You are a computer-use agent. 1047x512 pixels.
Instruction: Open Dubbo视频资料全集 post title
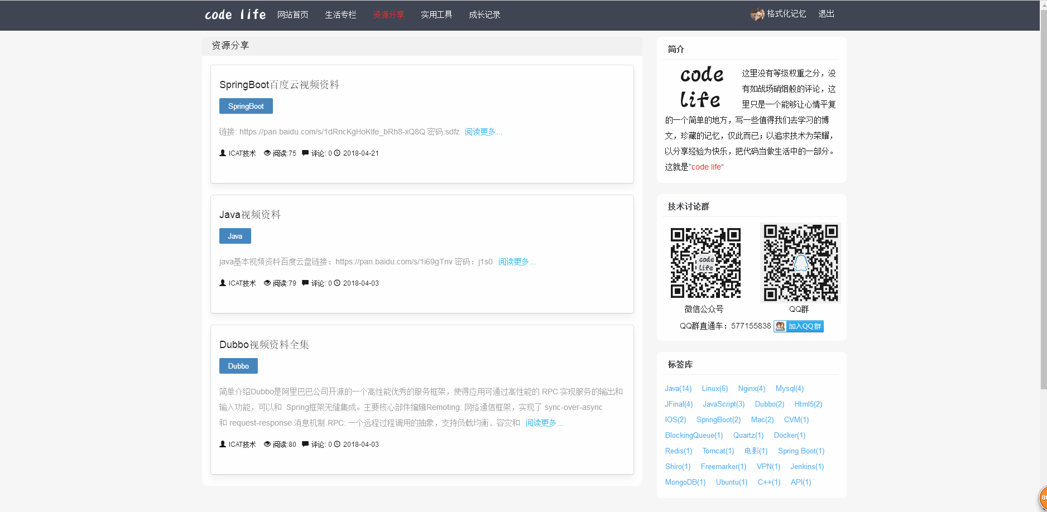264,345
